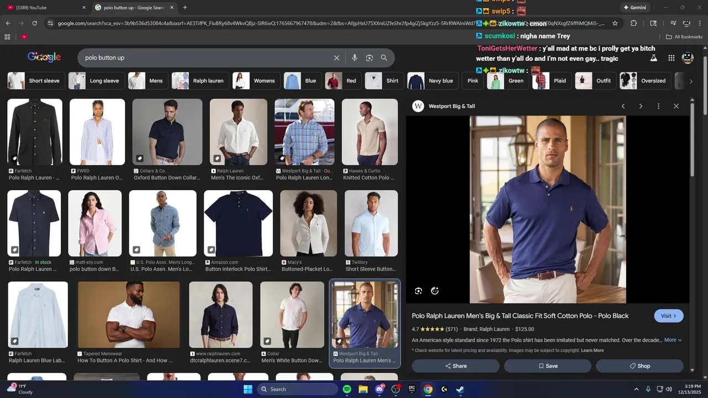This screenshot has height=398, width=708.
Task: Open the Macy's Buttoned-Placket result
Action: pos(309,231)
